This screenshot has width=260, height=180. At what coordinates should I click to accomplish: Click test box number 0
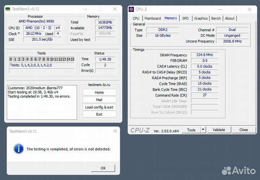(x=11, y=59)
